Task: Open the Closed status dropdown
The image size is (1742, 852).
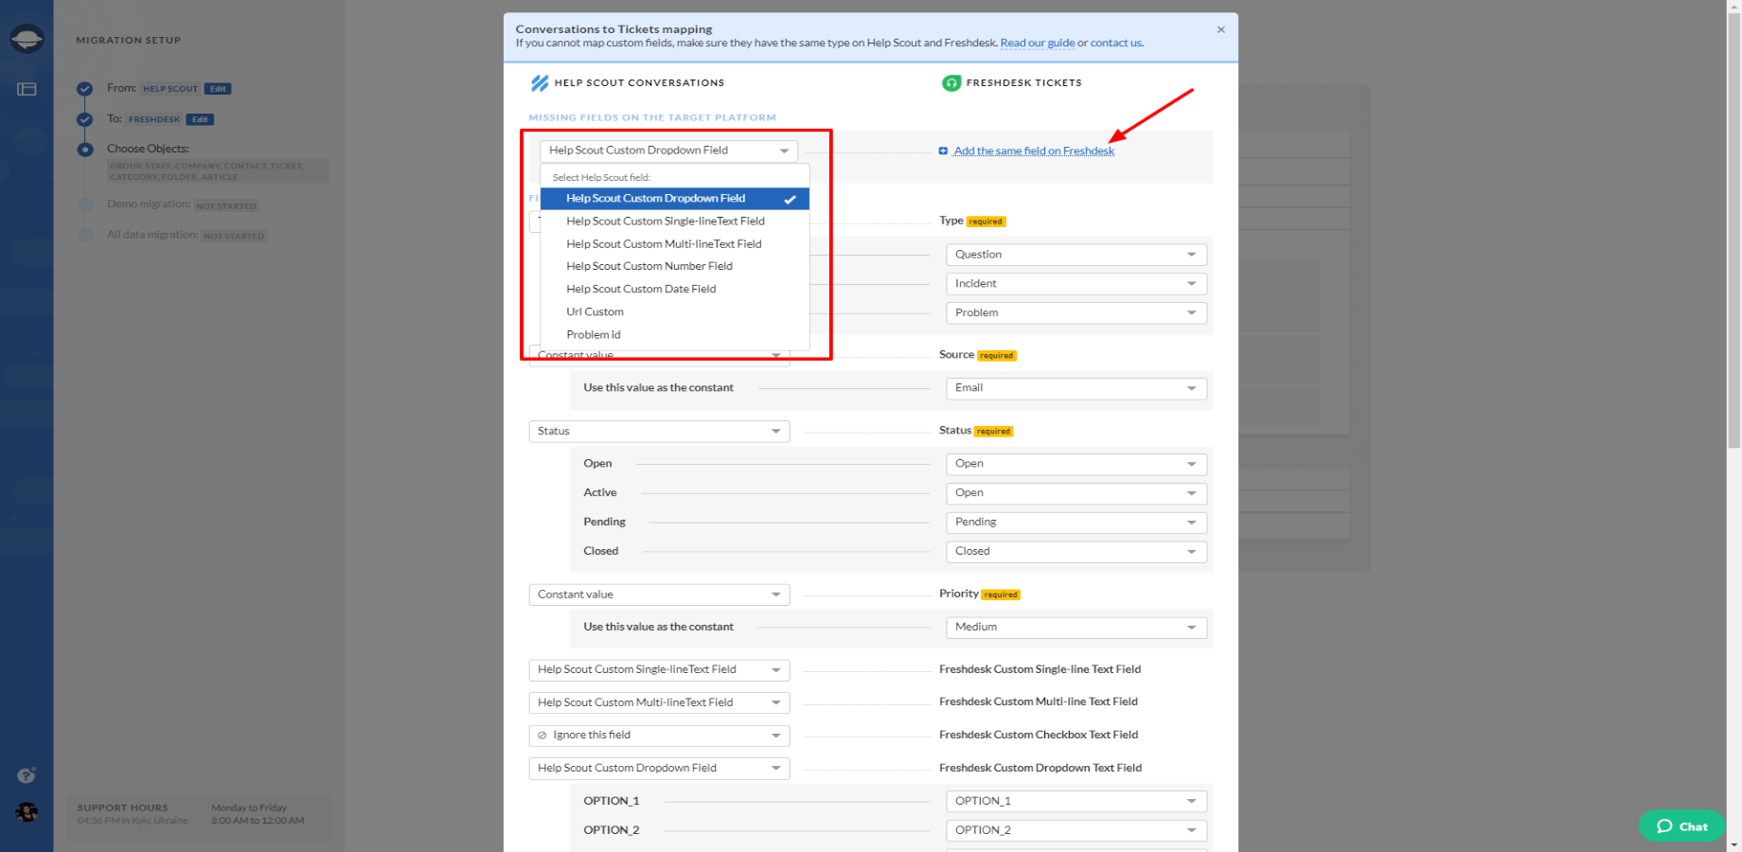Action: click(1076, 552)
